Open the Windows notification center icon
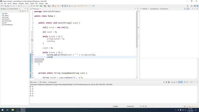The image size is (199, 112). coord(196,110)
